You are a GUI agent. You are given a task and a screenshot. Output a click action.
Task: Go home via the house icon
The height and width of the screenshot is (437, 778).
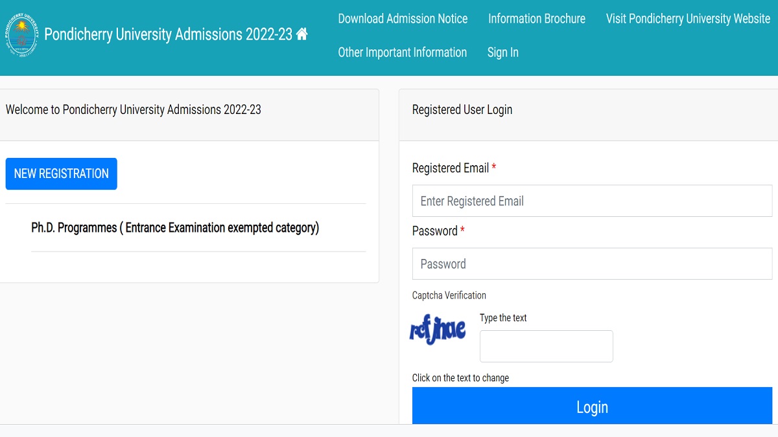(302, 34)
